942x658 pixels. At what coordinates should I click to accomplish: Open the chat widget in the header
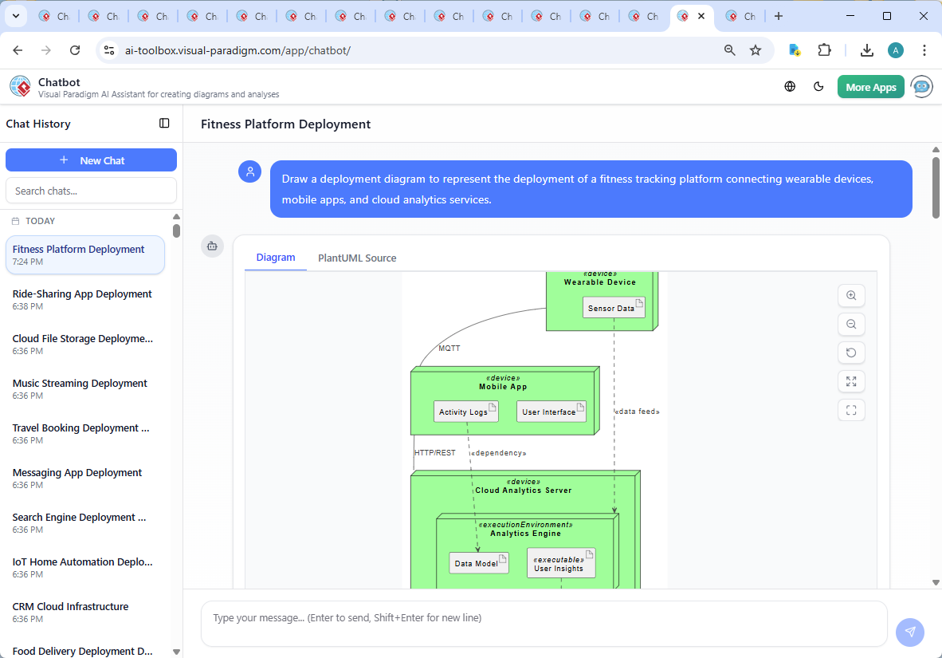coord(921,86)
